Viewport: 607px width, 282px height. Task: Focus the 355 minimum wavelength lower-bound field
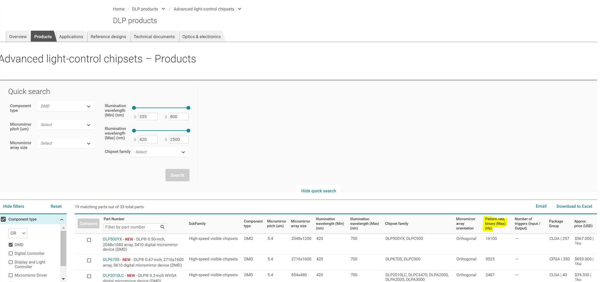click(x=148, y=117)
